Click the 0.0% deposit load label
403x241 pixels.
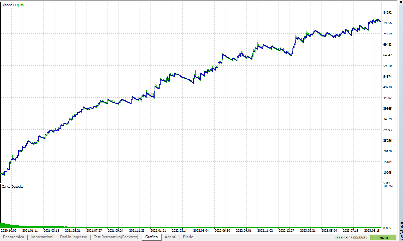(387, 228)
